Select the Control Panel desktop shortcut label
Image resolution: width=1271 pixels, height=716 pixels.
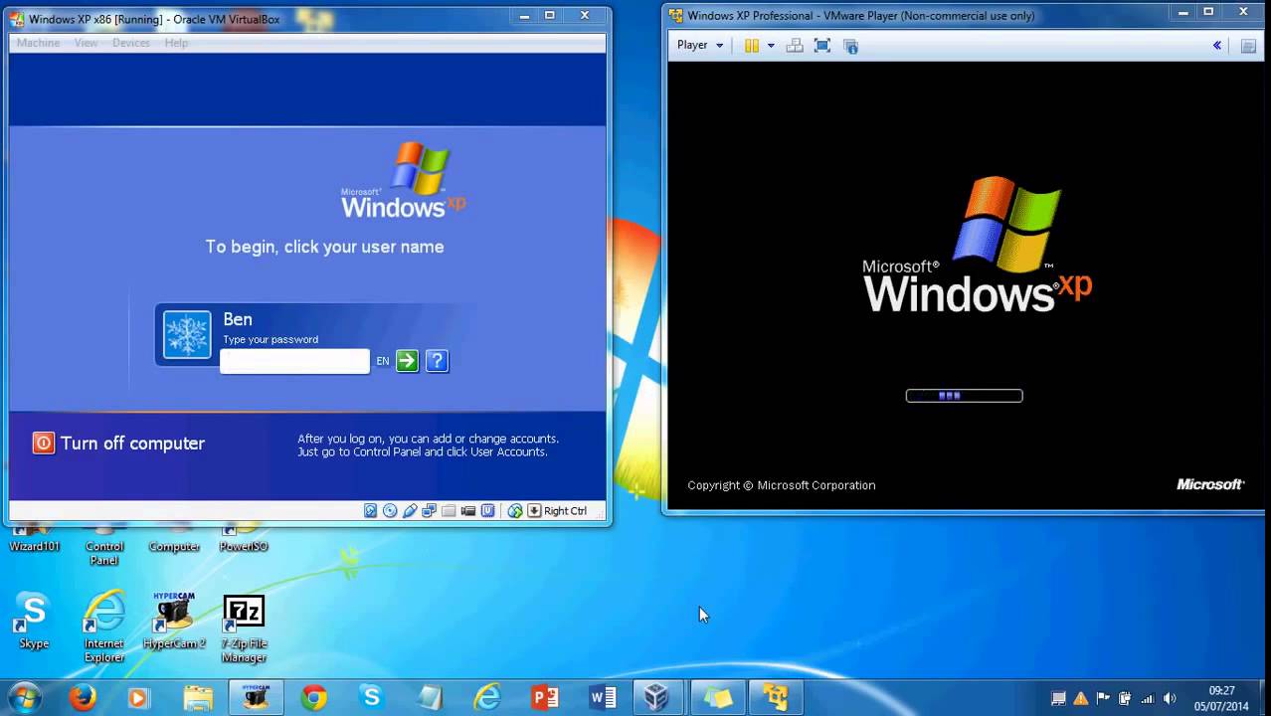click(104, 554)
